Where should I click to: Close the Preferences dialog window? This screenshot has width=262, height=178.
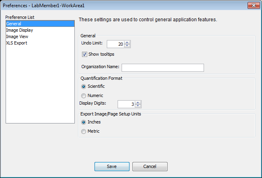click(253, 6)
